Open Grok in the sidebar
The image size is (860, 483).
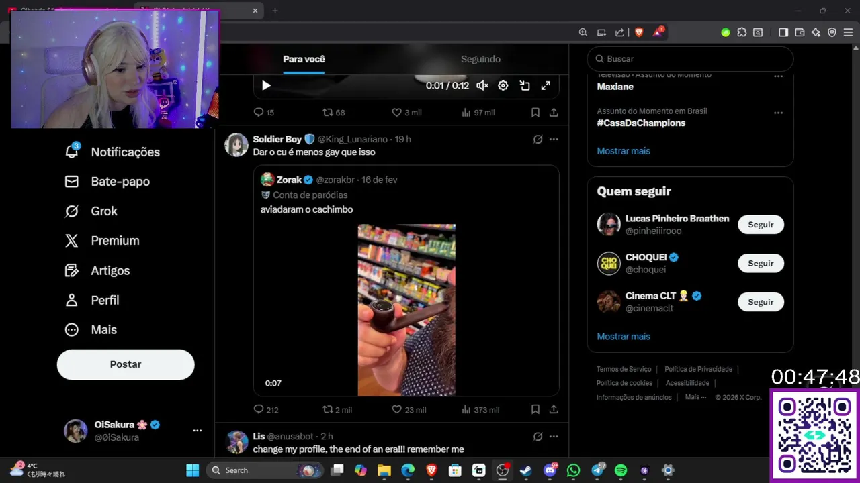[x=91, y=211]
